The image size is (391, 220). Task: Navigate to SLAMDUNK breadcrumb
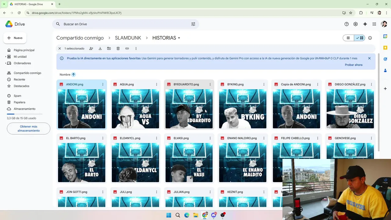[x=128, y=38]
